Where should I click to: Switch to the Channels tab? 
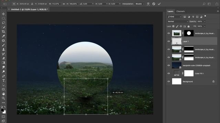pyautogui.click(x=180, y=11)
